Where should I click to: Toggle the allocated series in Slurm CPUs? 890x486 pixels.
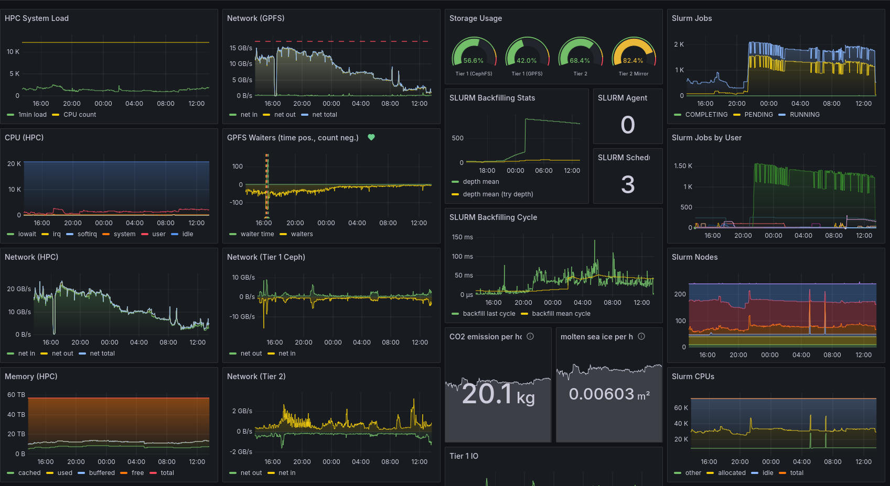click(x=732, y=473)
